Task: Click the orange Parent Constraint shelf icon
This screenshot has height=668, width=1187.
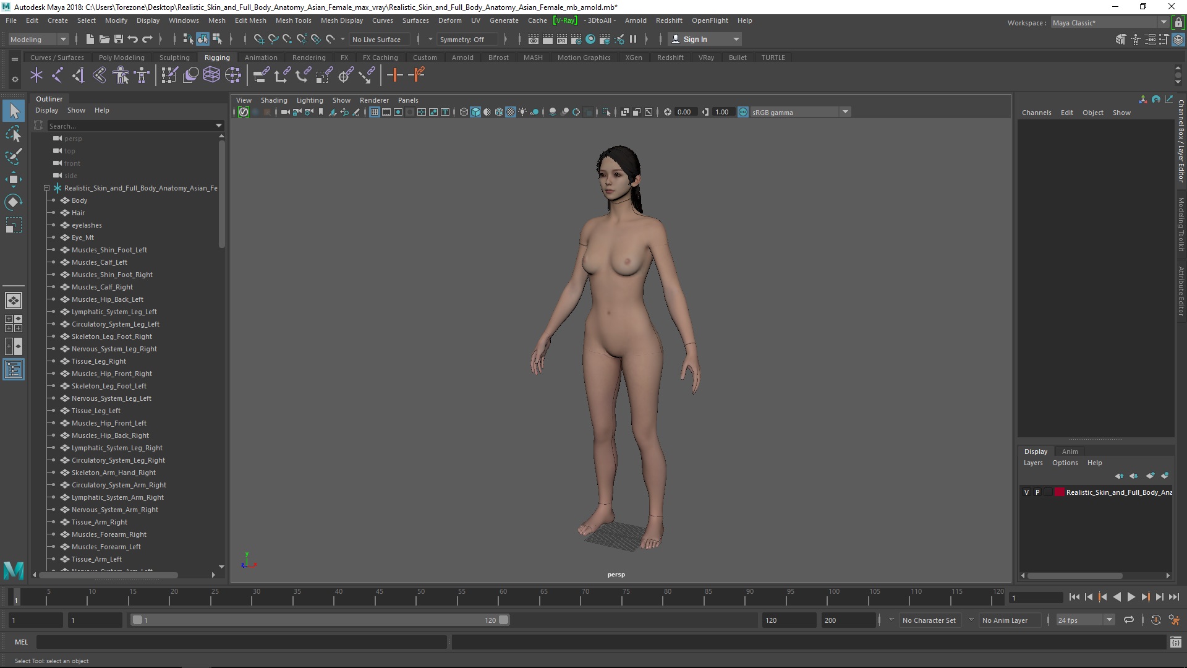Action: [x=417, y=75]
